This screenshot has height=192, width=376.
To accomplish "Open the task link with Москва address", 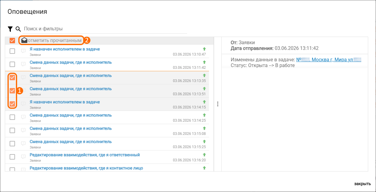I will [329, 60].
